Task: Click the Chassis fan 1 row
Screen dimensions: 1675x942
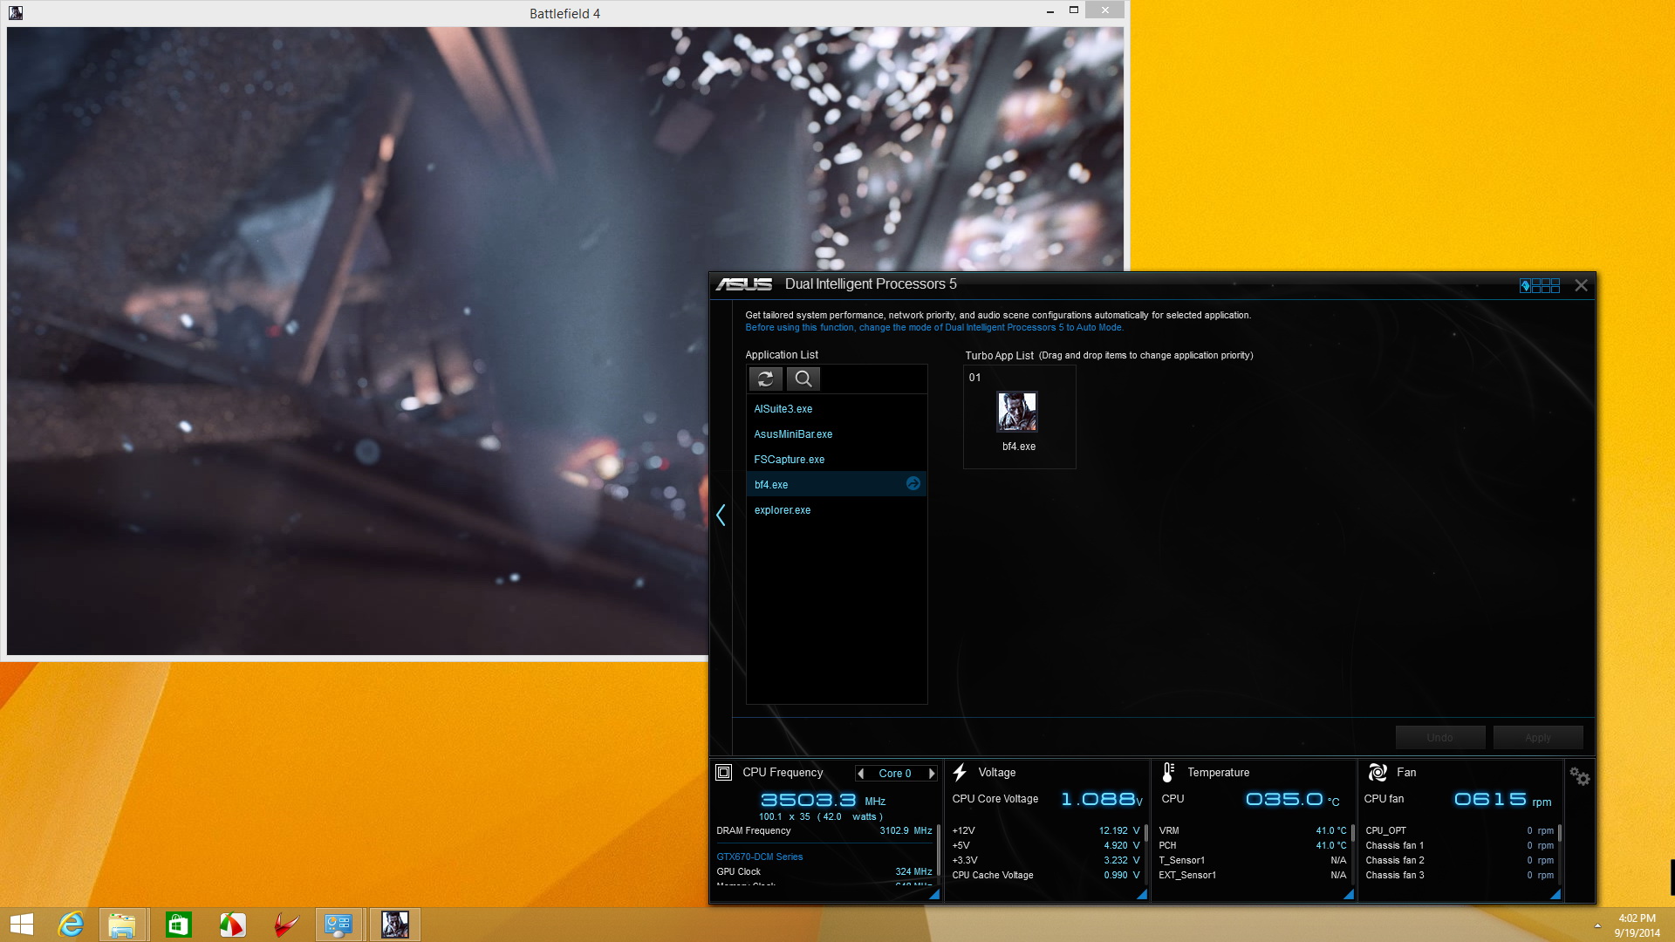Action: pos(1460,846)
